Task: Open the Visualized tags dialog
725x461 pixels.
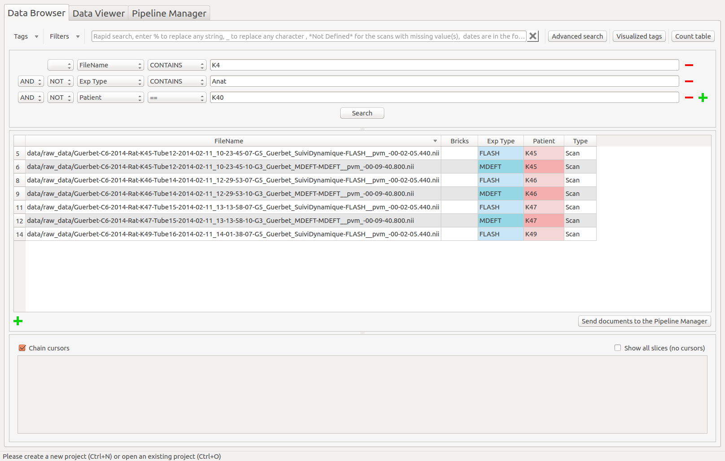Action: click(639, 36)
